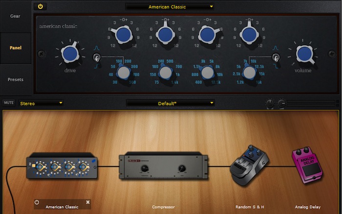The image size is (342, 214).
Task: Click the right knob on the Compressor unit
Action: [x=182, y=168]
